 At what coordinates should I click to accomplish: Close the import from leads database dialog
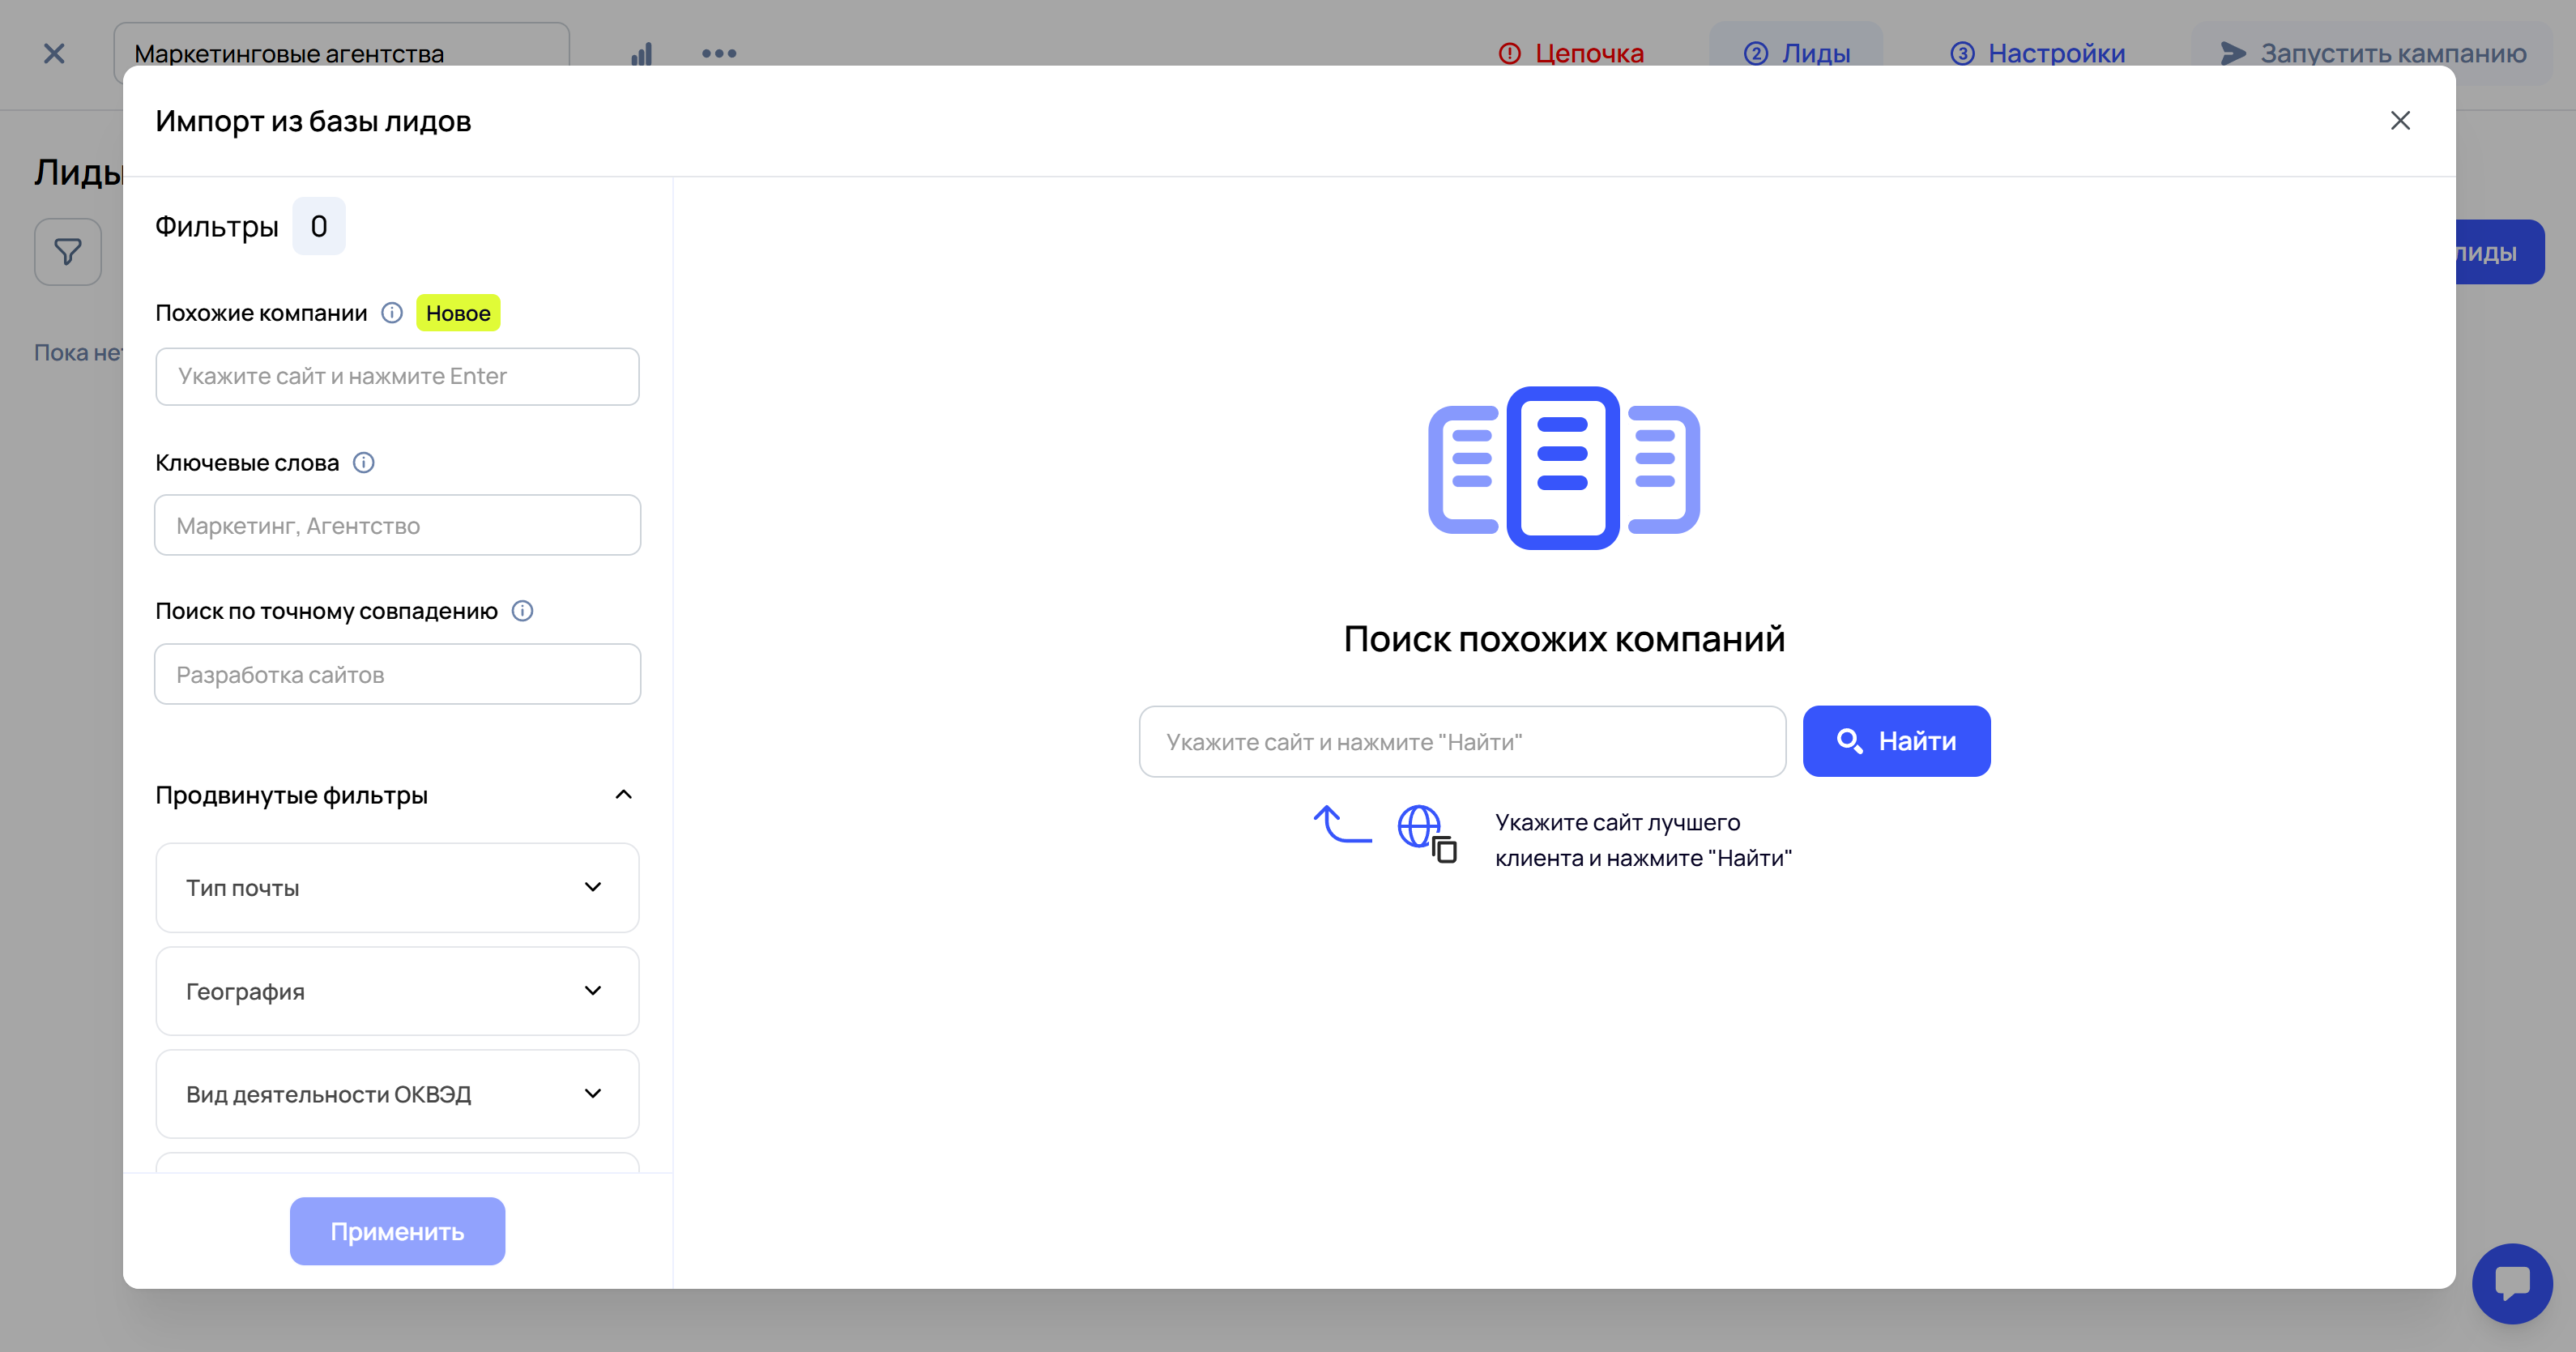click(2400, 121)
